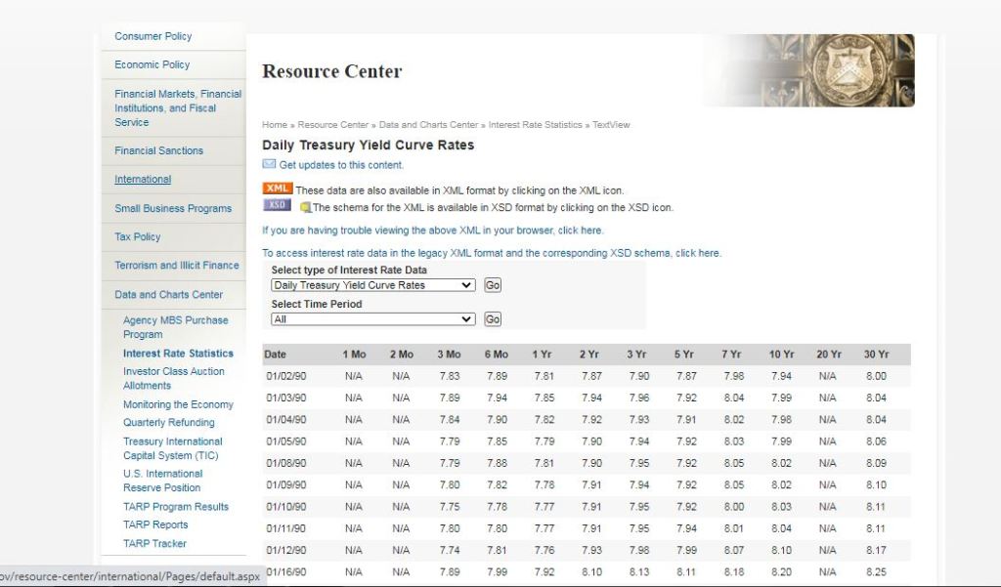1001x587 pixels.
Task: Select Monitoring the Economy sidebar link
Action: point(178,404)
